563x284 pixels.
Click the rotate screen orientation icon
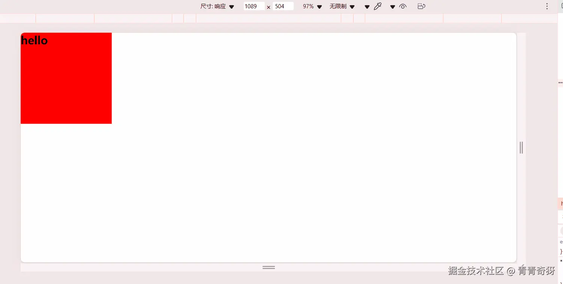pyautogui.click(x=421, y=6)
